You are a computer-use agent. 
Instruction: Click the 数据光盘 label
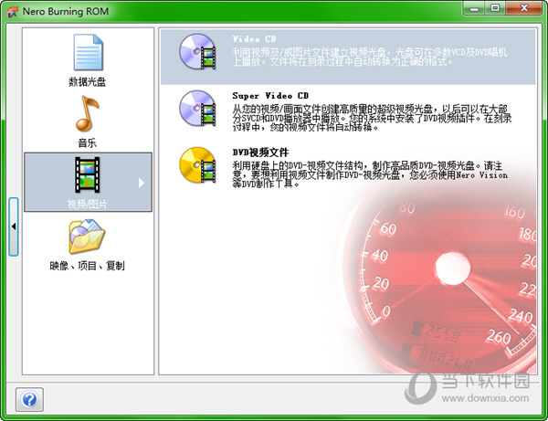[x=87, y=82]
